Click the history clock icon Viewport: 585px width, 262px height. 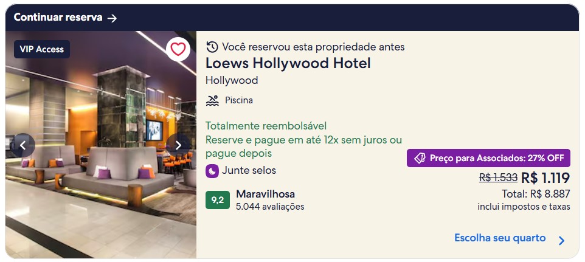pos(212,47)
